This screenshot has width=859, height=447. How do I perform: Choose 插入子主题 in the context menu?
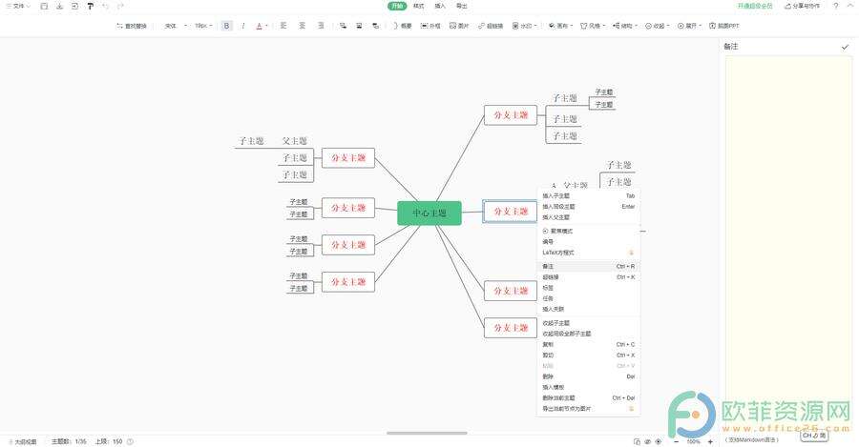tap(588, 196)
